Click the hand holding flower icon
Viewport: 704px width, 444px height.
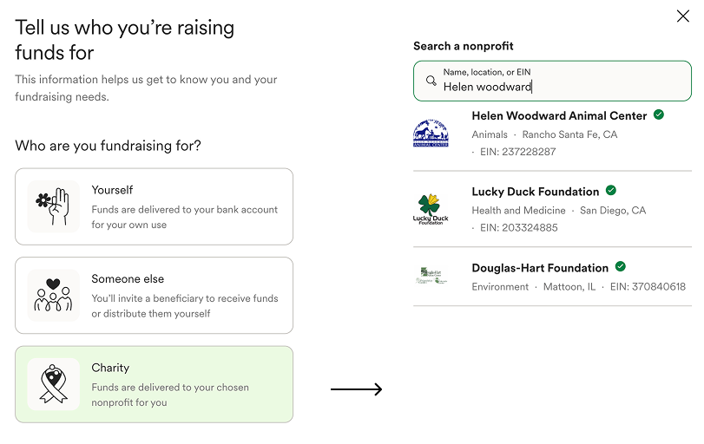(53, 206)
